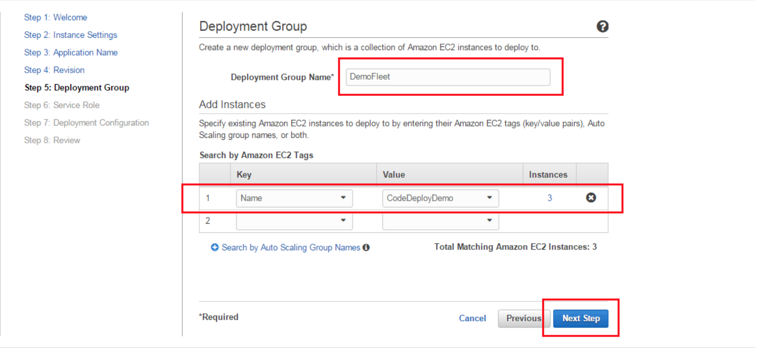Click the plus icon for Auto Scaling search
757x348 pixels.
215,247
